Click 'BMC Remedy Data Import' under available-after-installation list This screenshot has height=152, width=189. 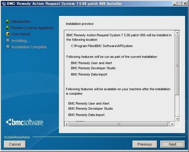pyautogui.click(x=86, y=115)
